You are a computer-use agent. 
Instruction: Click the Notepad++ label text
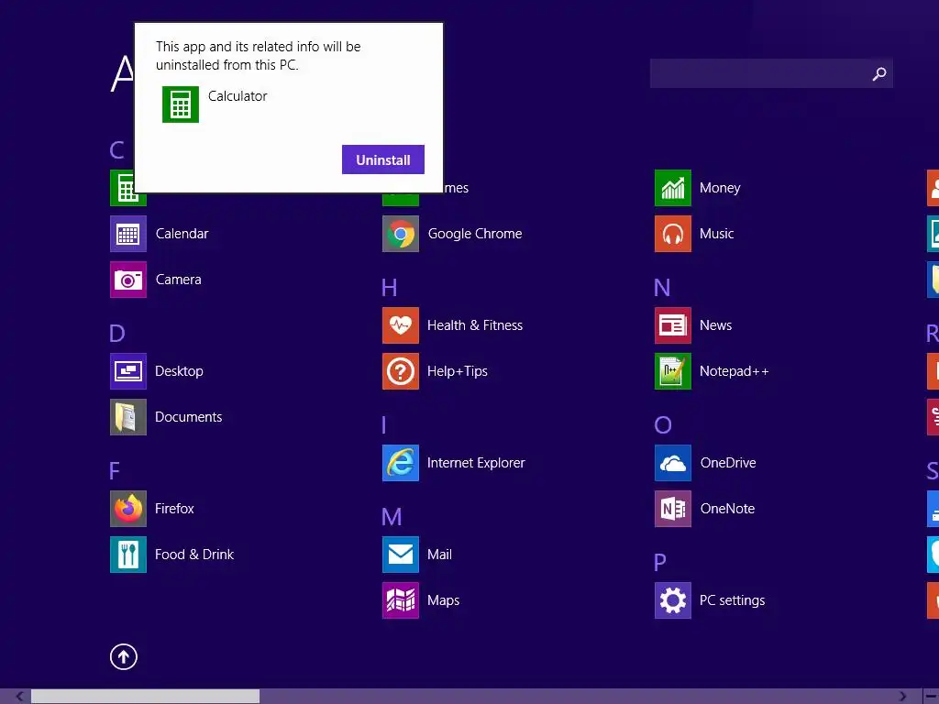tap(735, 371)
